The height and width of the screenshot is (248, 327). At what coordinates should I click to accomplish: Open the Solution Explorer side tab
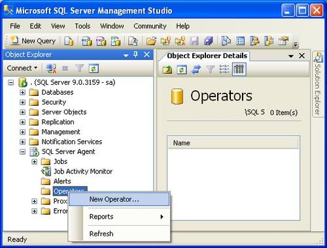point(318,84)
